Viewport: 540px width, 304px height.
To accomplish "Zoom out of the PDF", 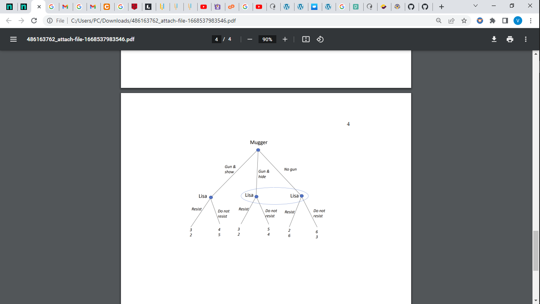I will (250, 39).
